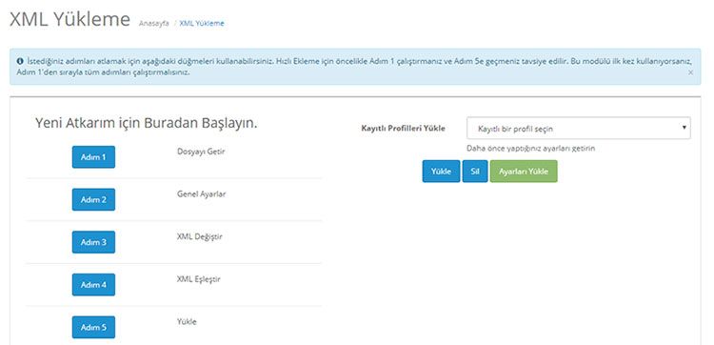Click the XML Yükleme page title

click(x=70, y=20)
